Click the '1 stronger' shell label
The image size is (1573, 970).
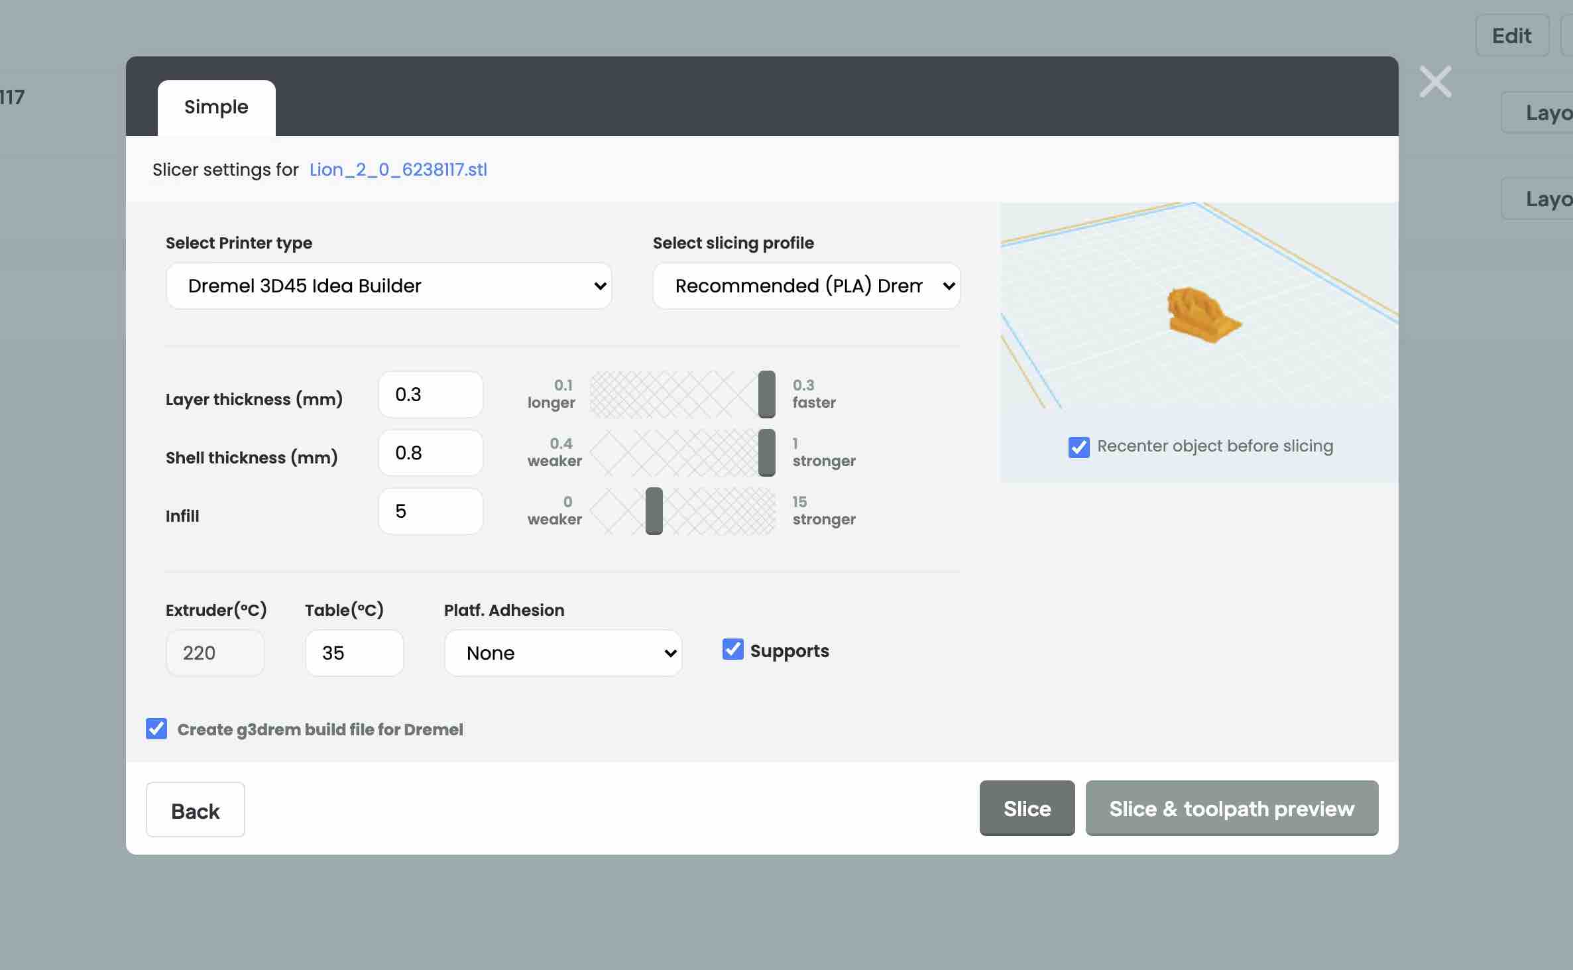824,452
